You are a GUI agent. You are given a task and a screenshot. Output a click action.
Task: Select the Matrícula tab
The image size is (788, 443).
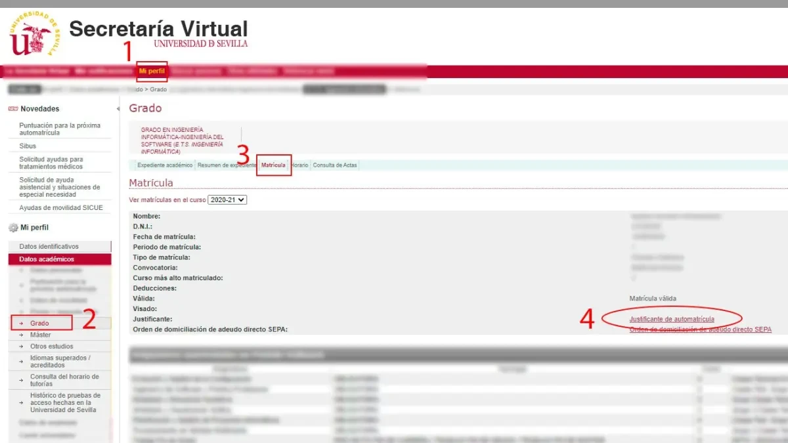[x=273, y=165]
